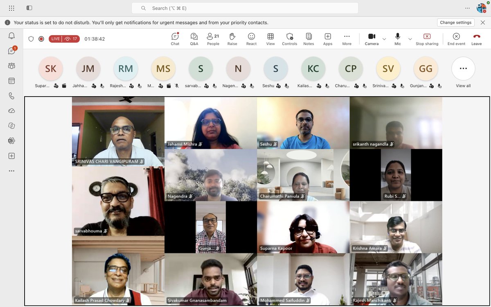Expand mic options dropdown arrow
This screenshot has height=307, width=491.
click(x=410, y=39)
